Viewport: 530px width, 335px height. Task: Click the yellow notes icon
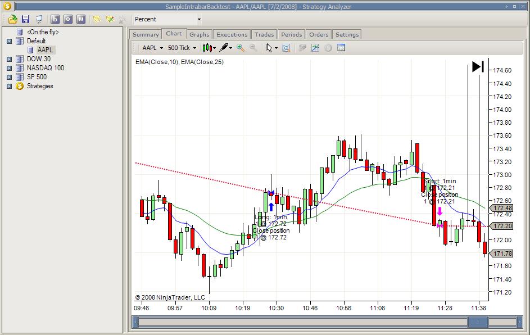coord(97,19)
